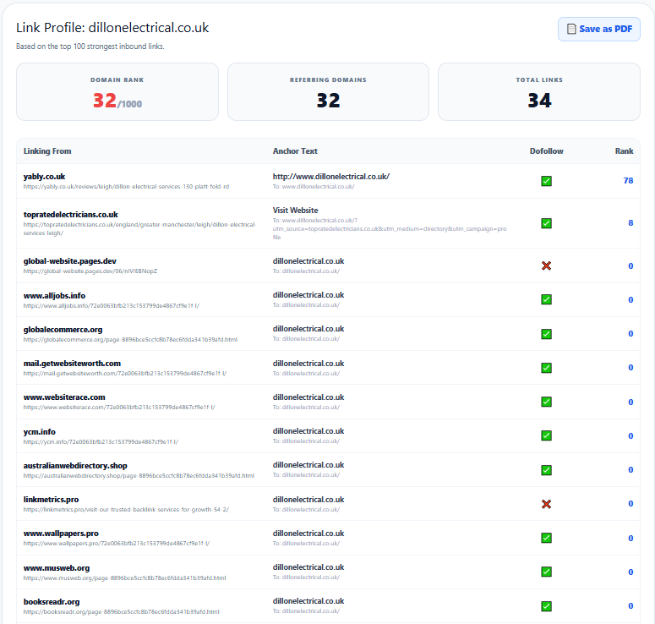Screen dimensions: 655x624
Task: Click rank value 8 for topratedelectricians.co.uk
Action: pos(630,222)
